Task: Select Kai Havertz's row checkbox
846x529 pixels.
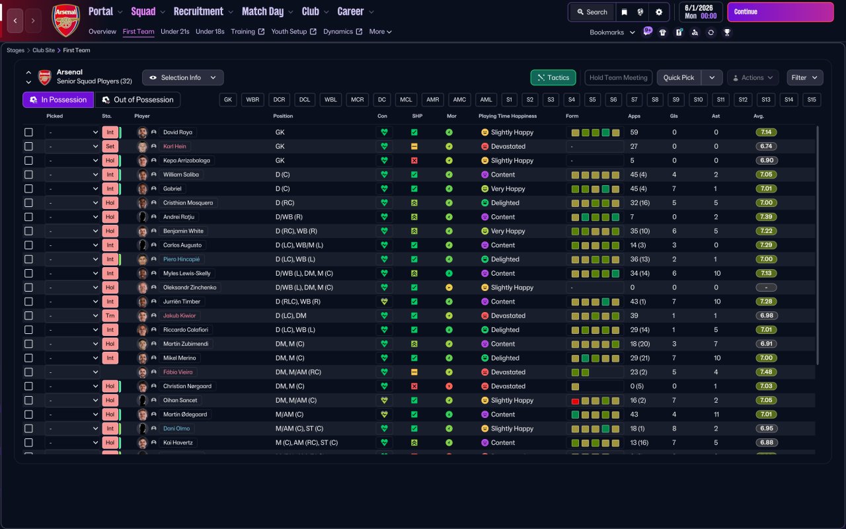Action: pos(28,442)
